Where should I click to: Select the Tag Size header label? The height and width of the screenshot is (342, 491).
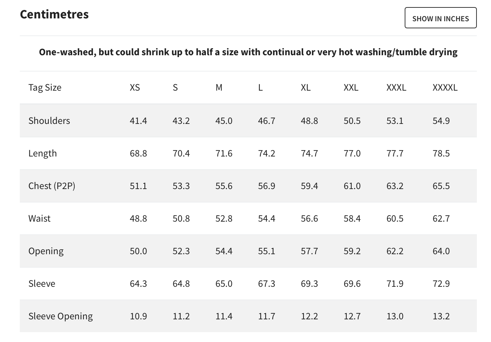(45, 87)
